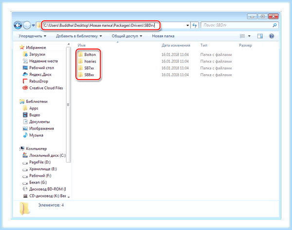Image resolution: width=292 pixels, height=230 pixels.
Task: Change view with the view icon
Action: pos(242,36)
